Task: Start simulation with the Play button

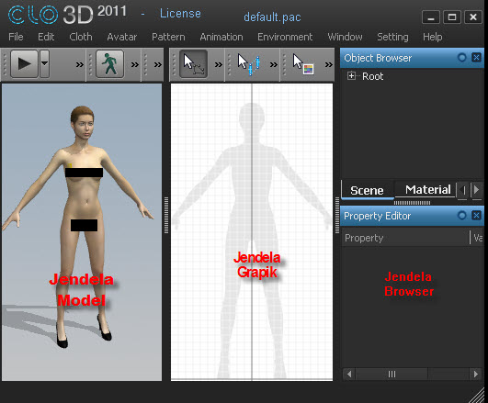Action: (x=24, y=64)
